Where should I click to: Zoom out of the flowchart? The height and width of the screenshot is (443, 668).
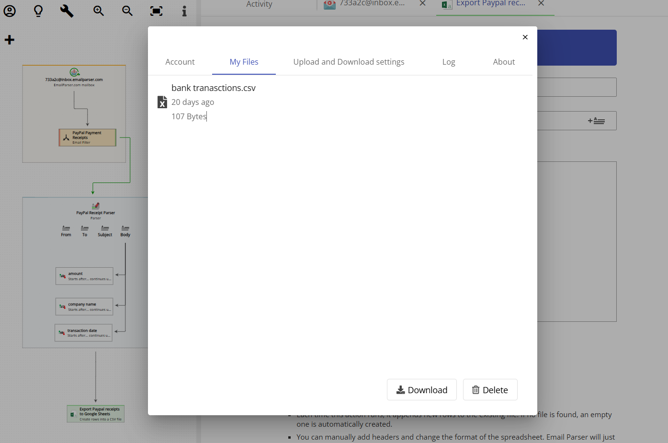(127, 11)
